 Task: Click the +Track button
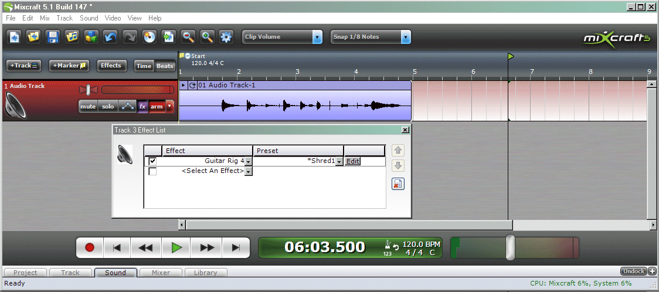click(x=23, y=66)
